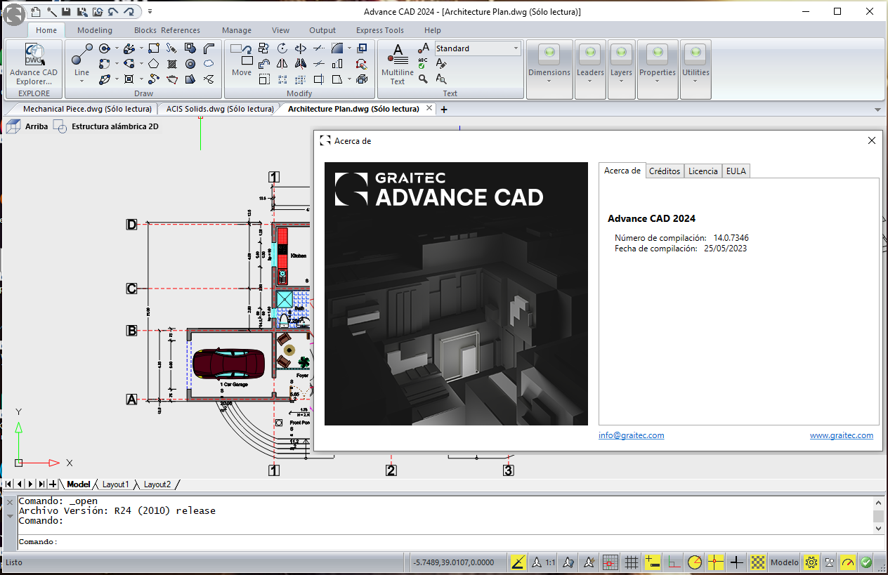The height and width of the screenshot is (575, 888).
Task: Toggle ortho mode in status bar
Action: (x=674, y=562)
